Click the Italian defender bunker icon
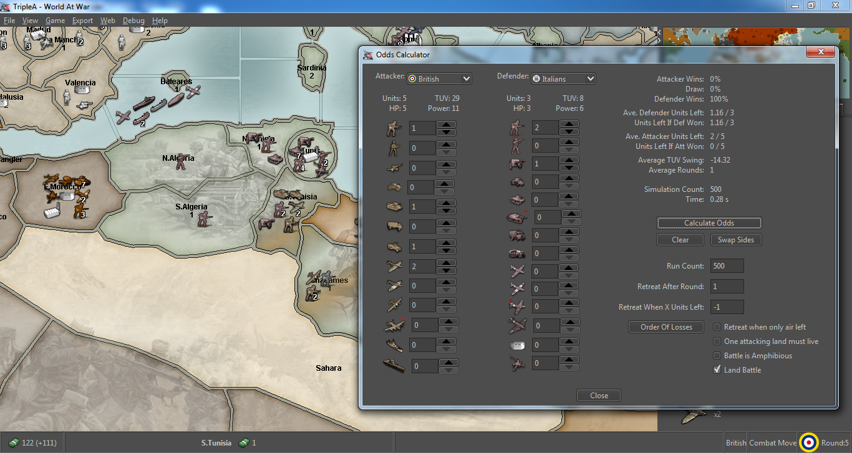 518,345
